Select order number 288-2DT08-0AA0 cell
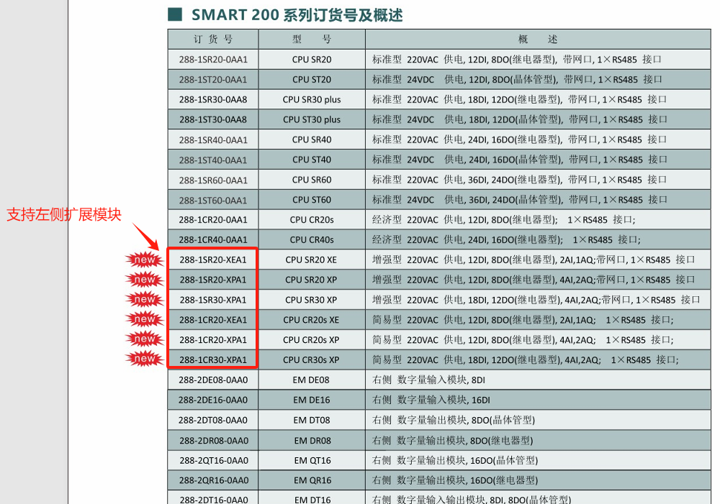 pyautogui.click(x=213, y=420)
